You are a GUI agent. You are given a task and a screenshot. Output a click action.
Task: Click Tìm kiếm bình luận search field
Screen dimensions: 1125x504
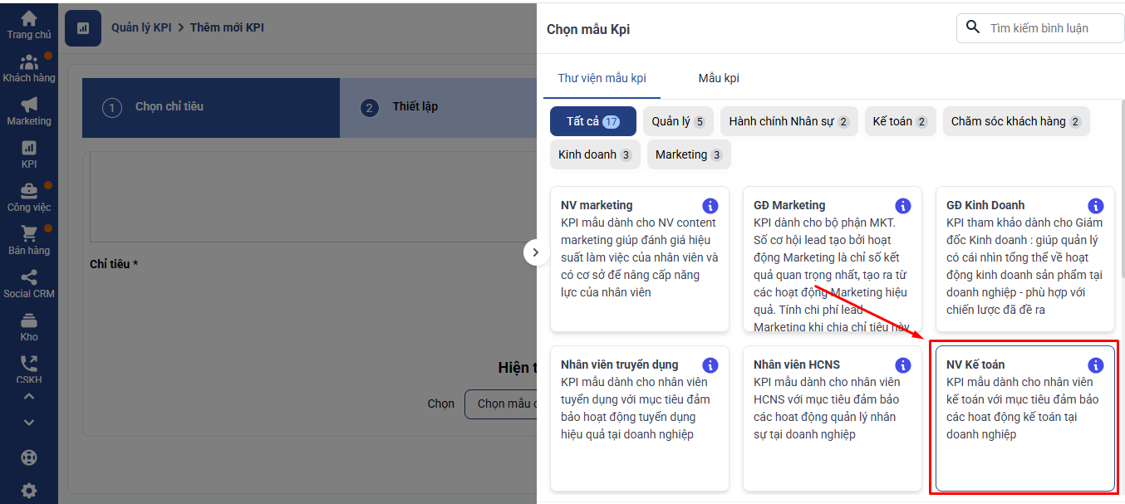coord(1049,28)
